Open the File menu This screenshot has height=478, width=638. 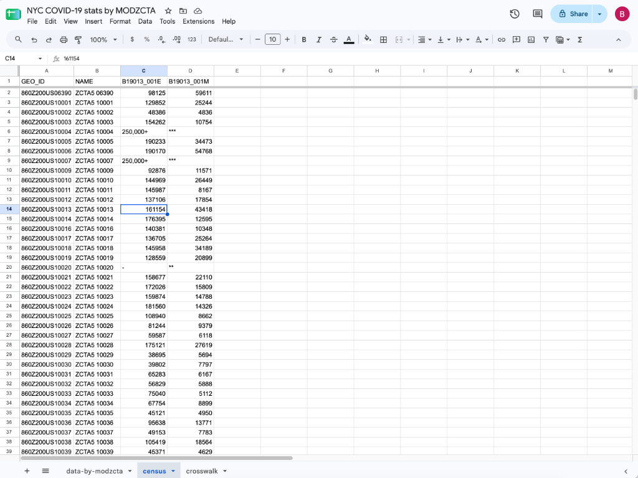32,21
